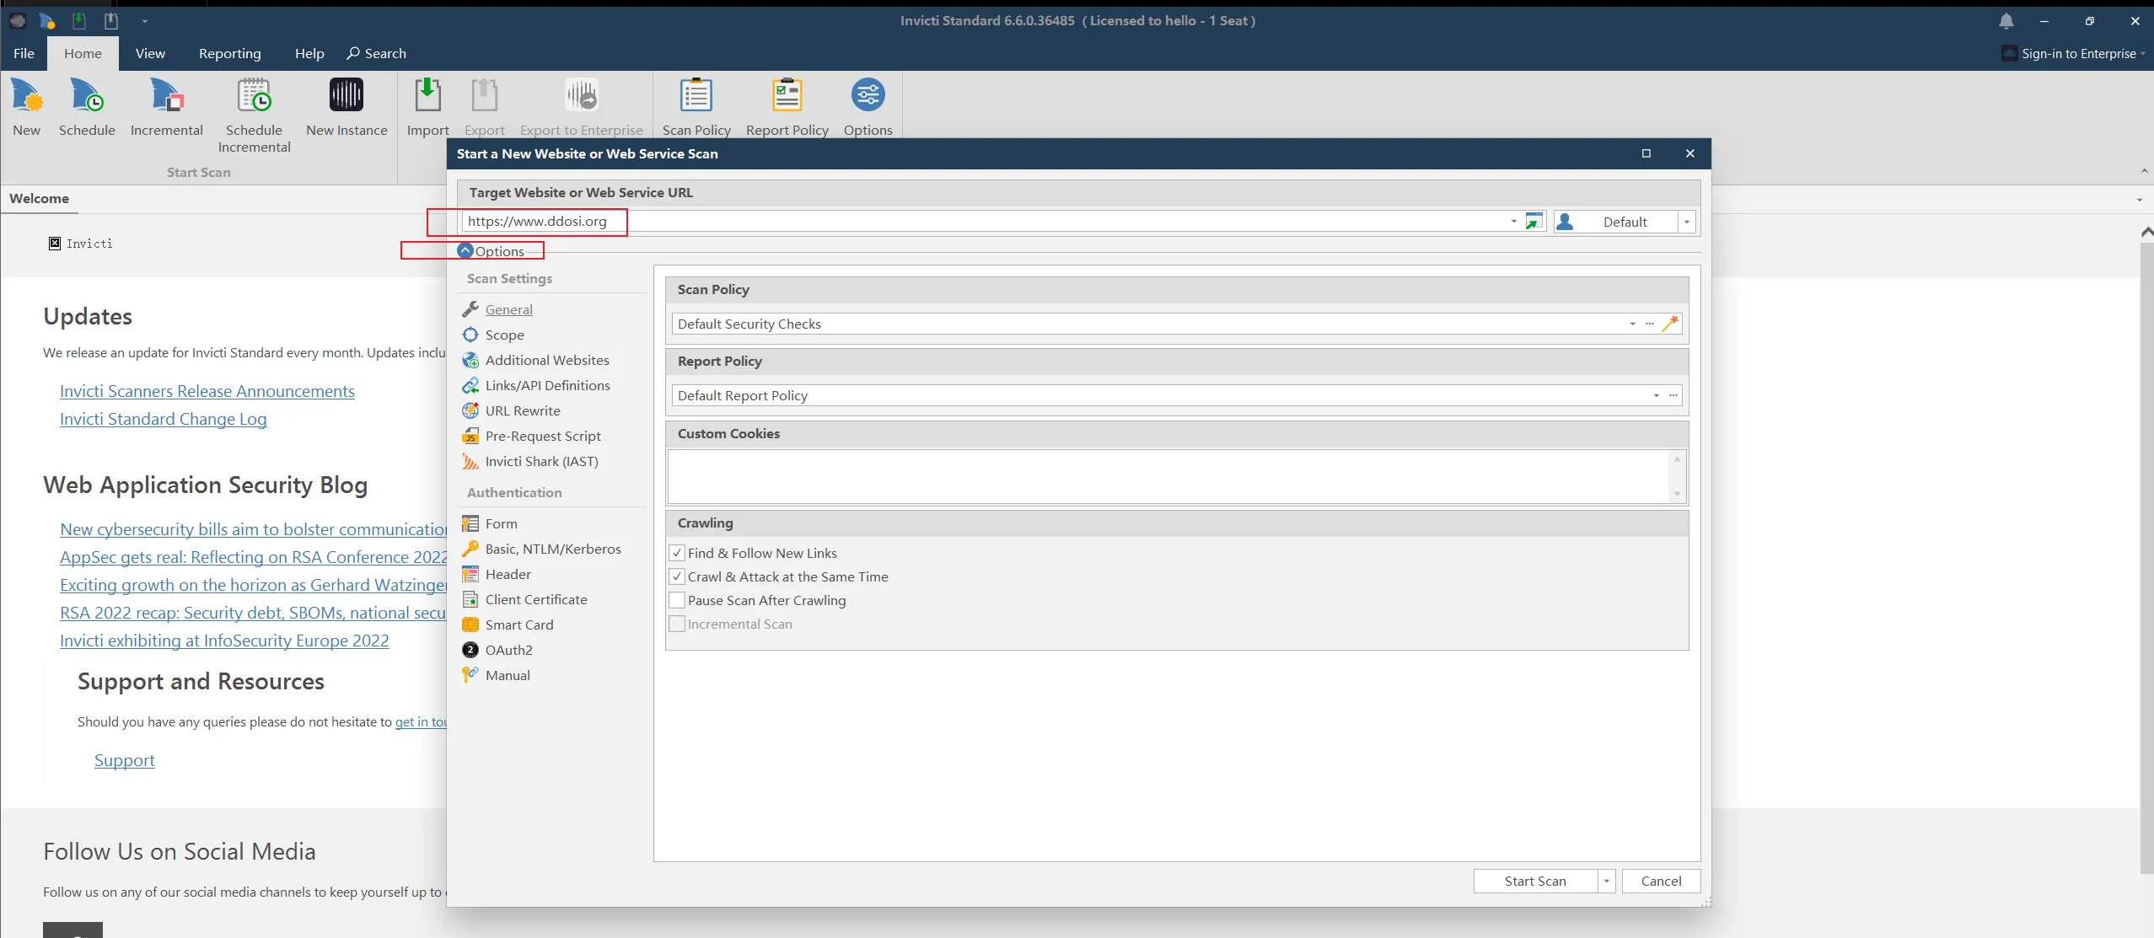The width and height of the screenshot is (2154, 938).
Task: Open Smart Card authentication
Action: tap(518, 624)
